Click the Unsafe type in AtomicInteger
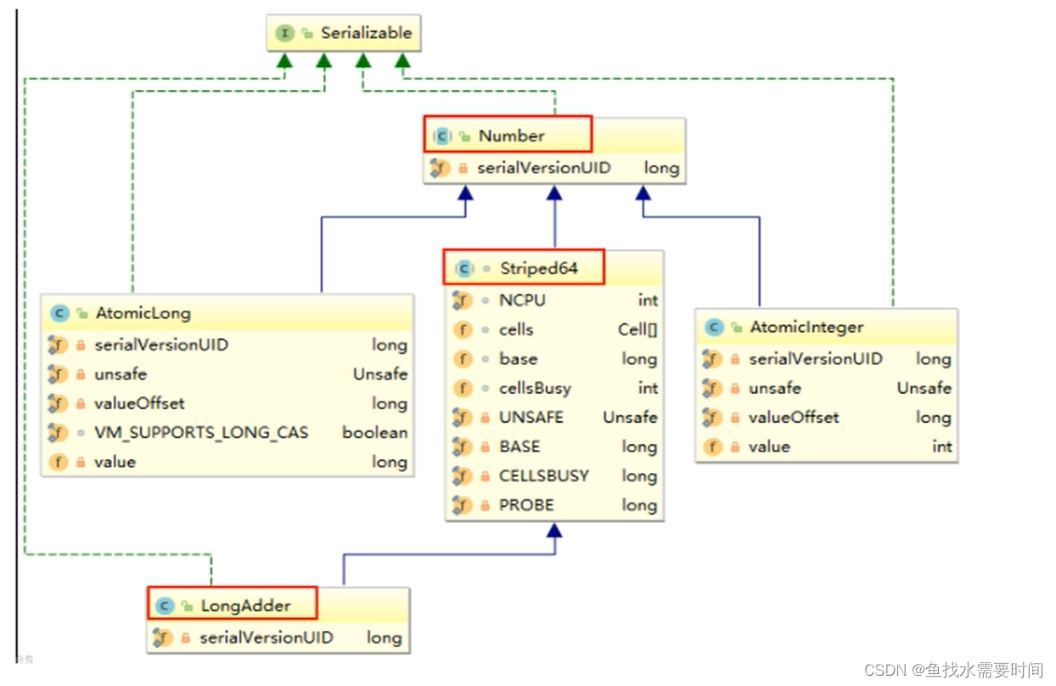 click(x=924, y=388)
